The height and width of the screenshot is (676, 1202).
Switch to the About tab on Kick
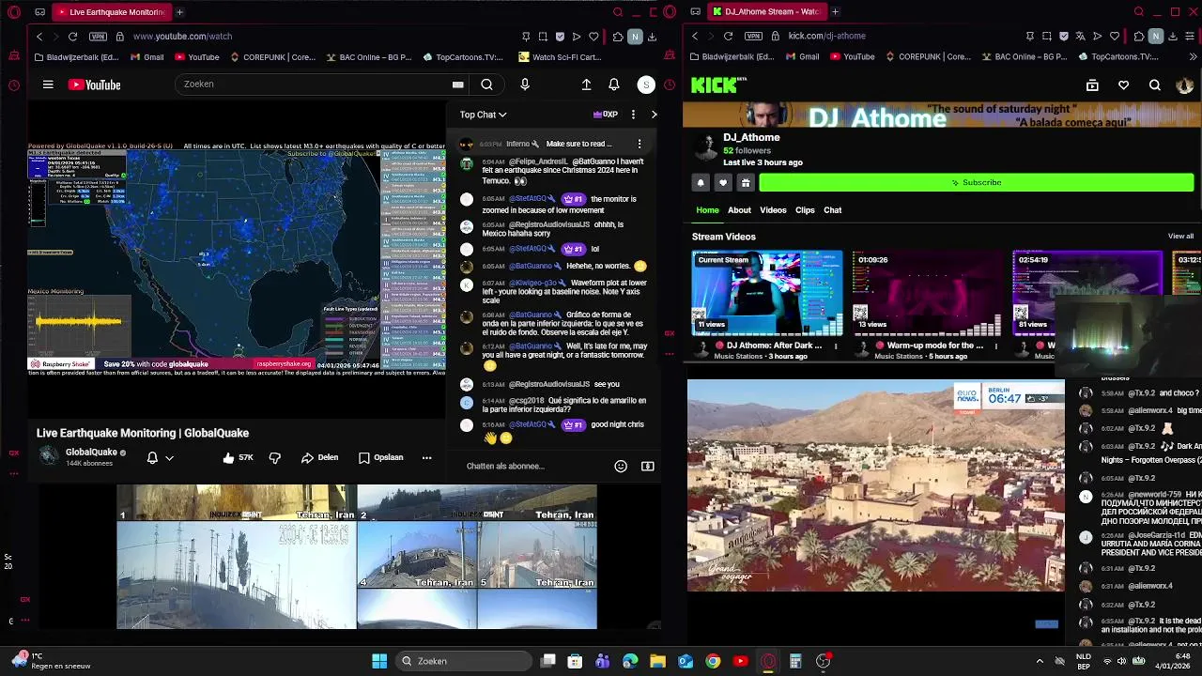point(739,210)
